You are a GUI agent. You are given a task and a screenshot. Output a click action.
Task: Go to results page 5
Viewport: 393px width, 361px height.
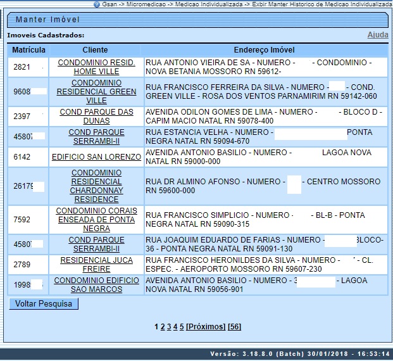[182, 327]
